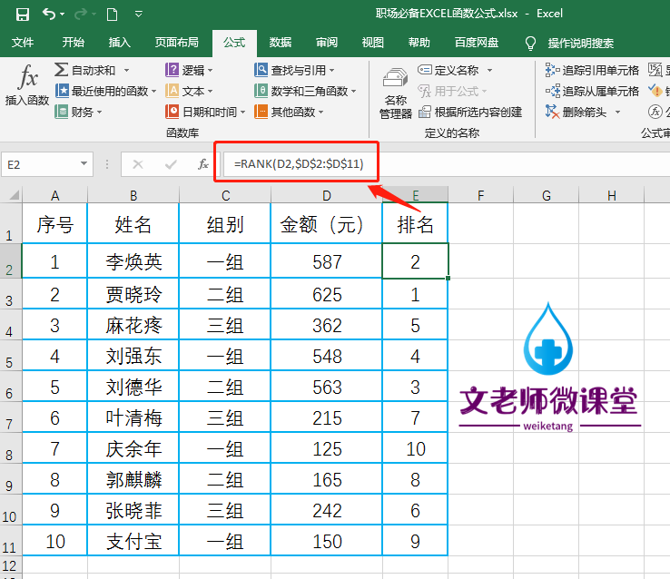
Task: Open the 百度网盘 tab
Action: tap(477, 43)
